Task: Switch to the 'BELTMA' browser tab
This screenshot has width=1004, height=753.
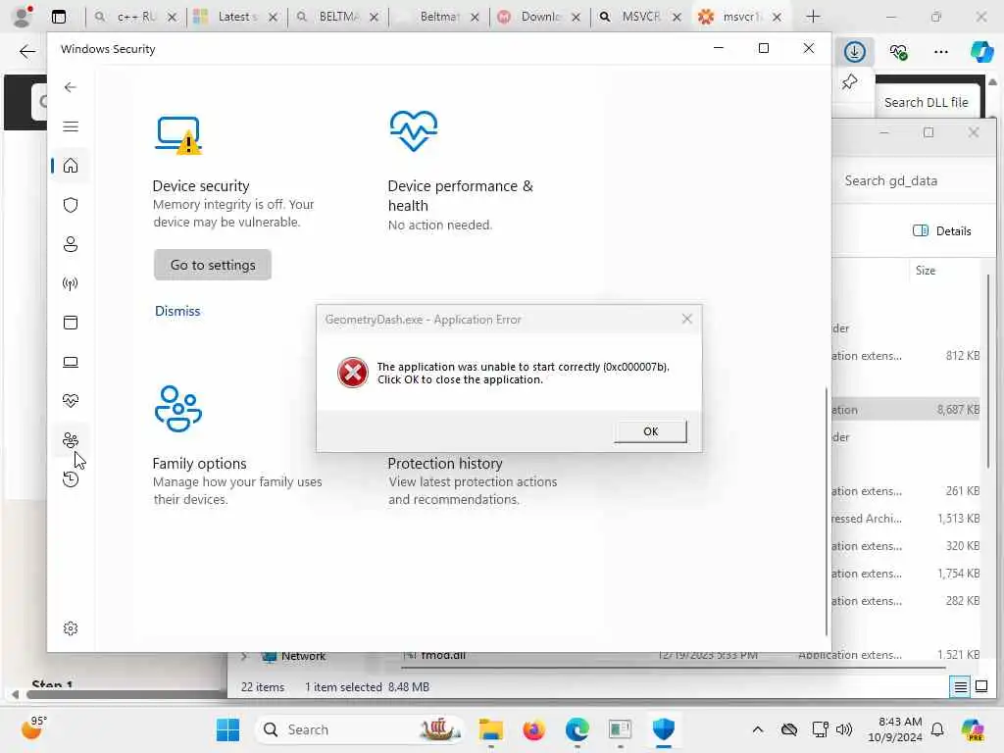Action: [x=337, y=17]
